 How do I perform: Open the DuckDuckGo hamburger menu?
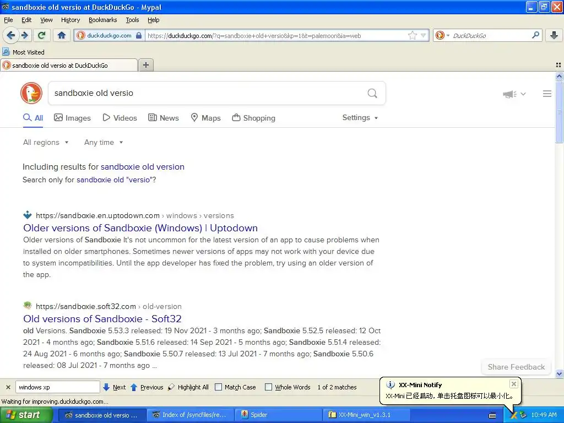pyautogui.click(x=547, y=94)
